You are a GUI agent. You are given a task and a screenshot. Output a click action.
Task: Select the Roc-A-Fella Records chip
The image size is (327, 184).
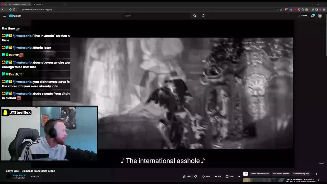click(x=281, y=174)
